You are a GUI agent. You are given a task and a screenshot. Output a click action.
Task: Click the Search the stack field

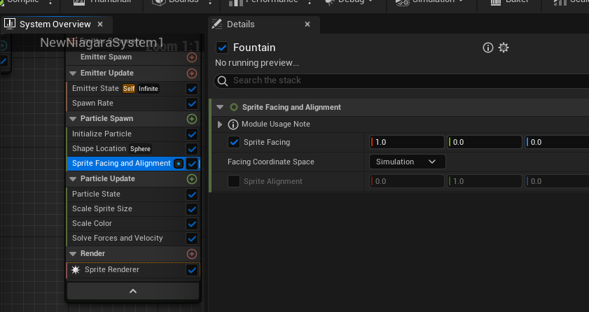(401, 80)
